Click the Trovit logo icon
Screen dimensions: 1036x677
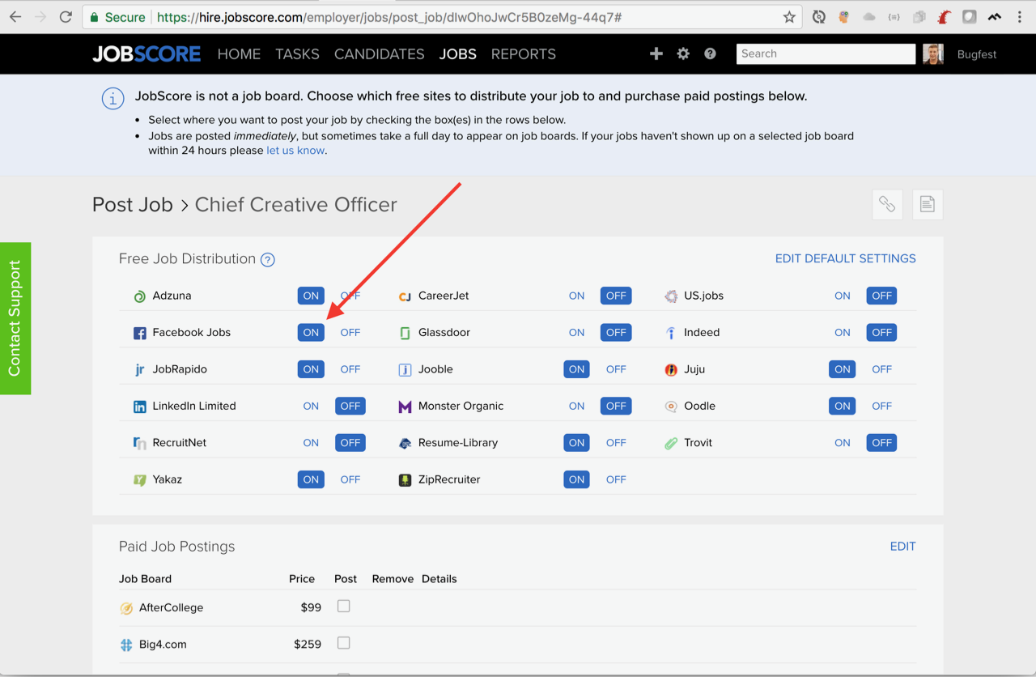point(671,443)
